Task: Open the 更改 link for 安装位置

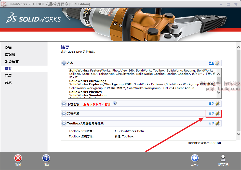Action: tap(211, 113)
